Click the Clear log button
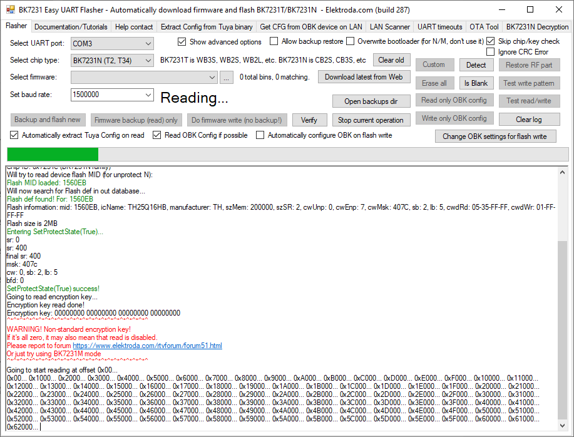Image resolution: width=574 pixels, height=437 pixels. tap(529, 120)
